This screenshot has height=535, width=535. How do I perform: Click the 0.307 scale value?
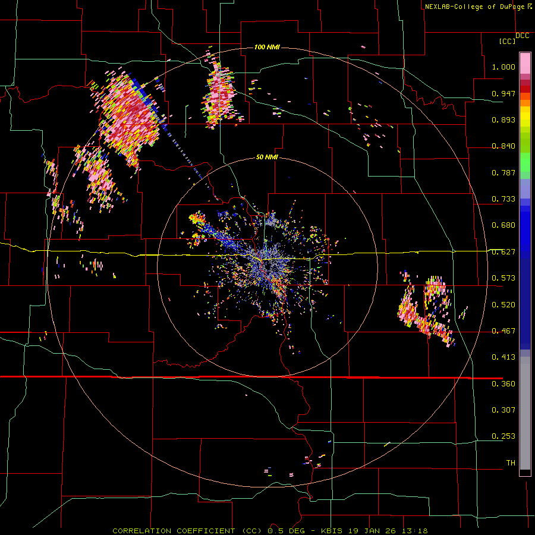point(503,410)
